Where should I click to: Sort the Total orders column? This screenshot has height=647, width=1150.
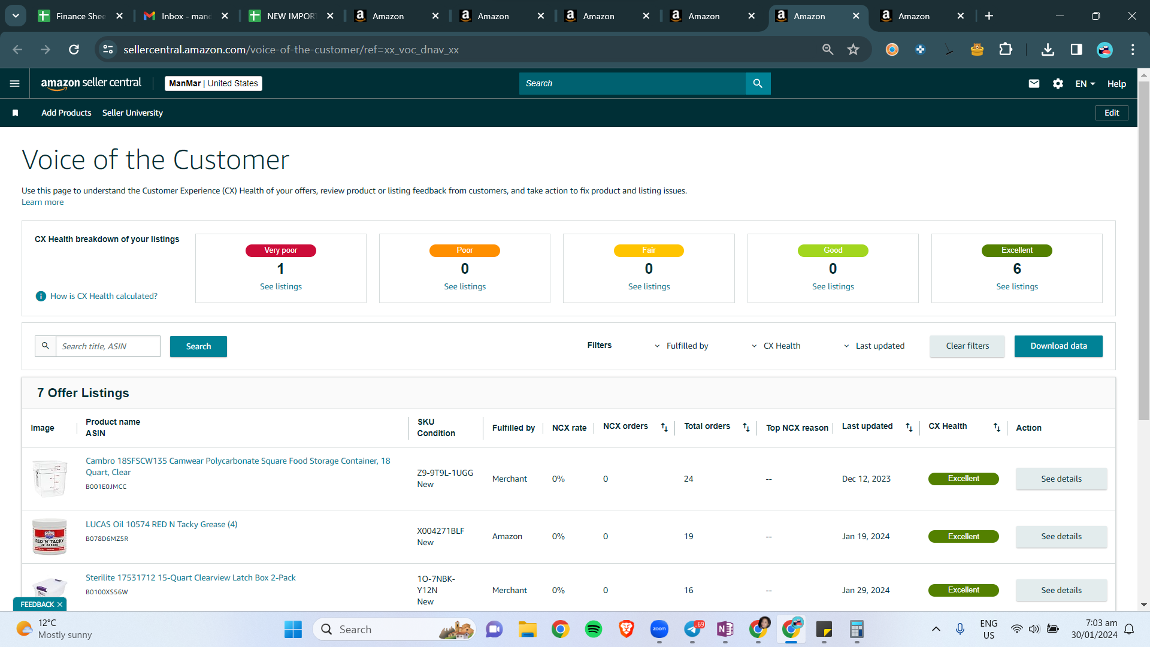(x=746, y=427)
